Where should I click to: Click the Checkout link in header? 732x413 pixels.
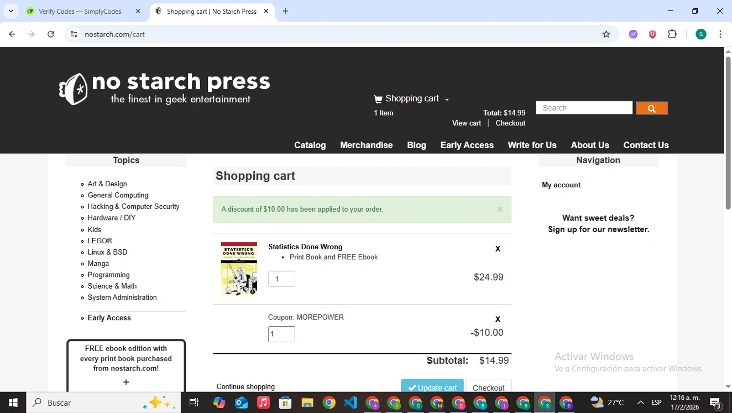(510, 123)
